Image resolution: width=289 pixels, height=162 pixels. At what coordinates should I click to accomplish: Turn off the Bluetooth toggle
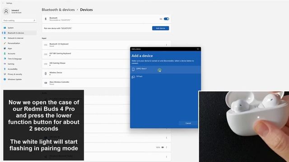coord(167,19)
